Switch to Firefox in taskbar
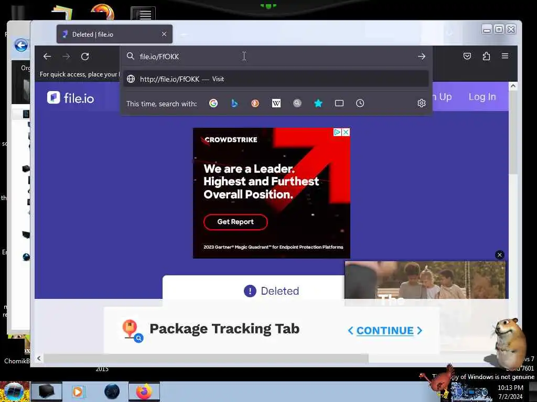The height and width of the screenshot is (402, 537). coord(144,392)
